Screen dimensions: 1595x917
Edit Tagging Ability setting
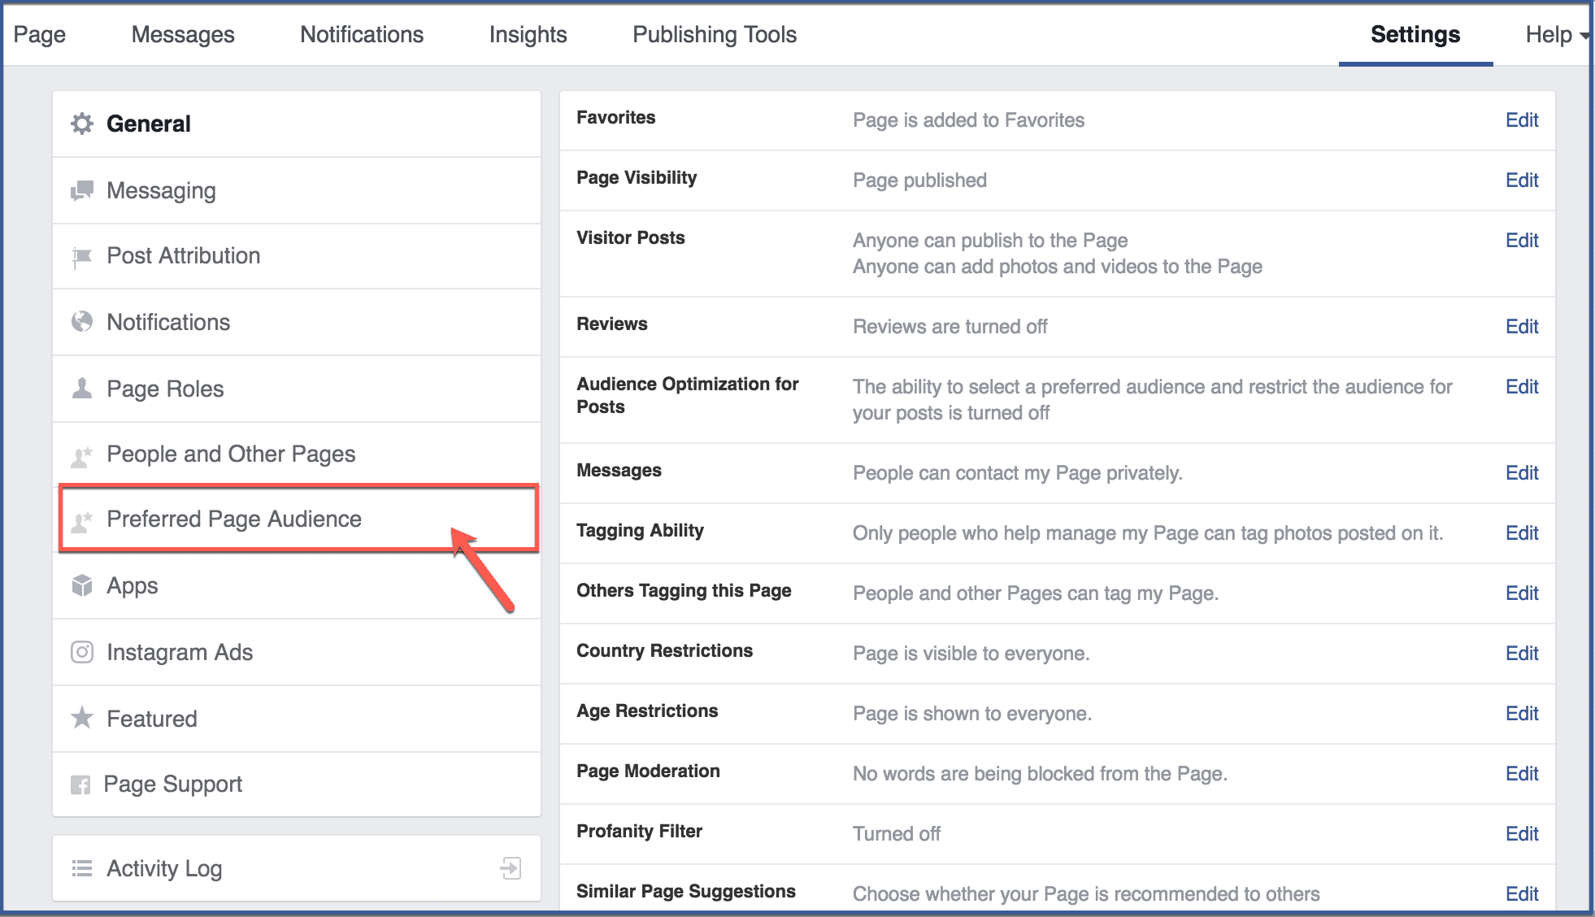point(1522,533)
